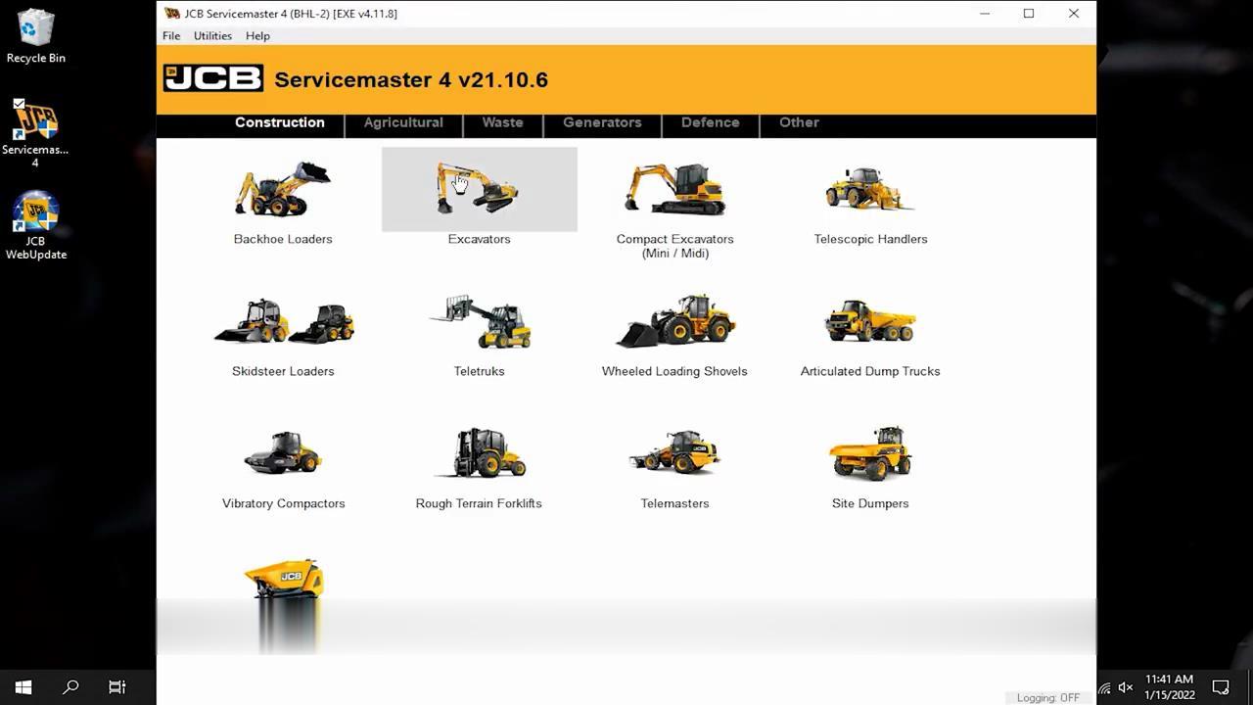Open the Help menu
The height and width of the screenshot is (705, 1253).
tap(257, 35)
